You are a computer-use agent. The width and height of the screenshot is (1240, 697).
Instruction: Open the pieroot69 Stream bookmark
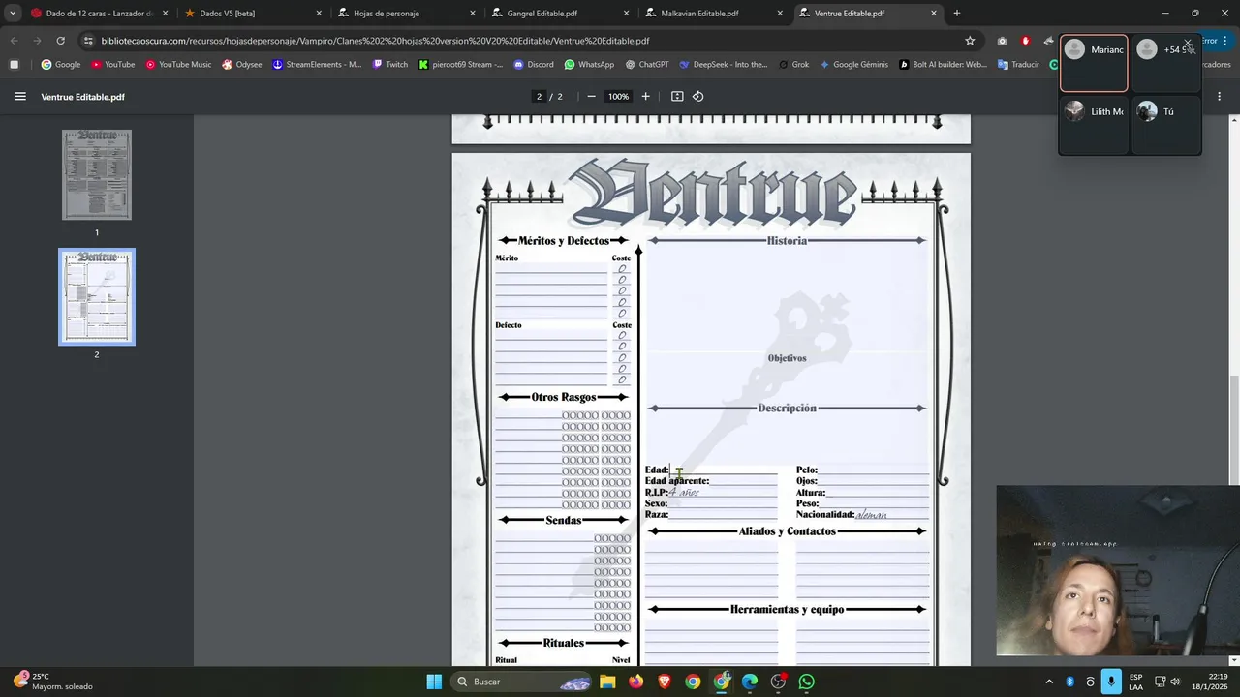(x=461, y=65)
